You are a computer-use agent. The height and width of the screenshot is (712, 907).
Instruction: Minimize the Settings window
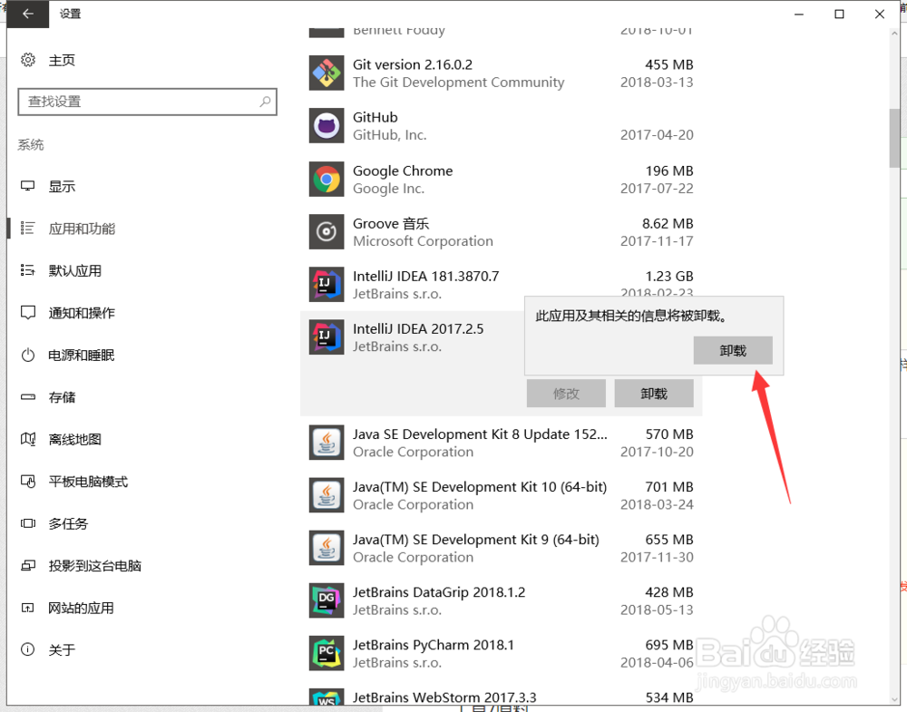tap(799, 14)
